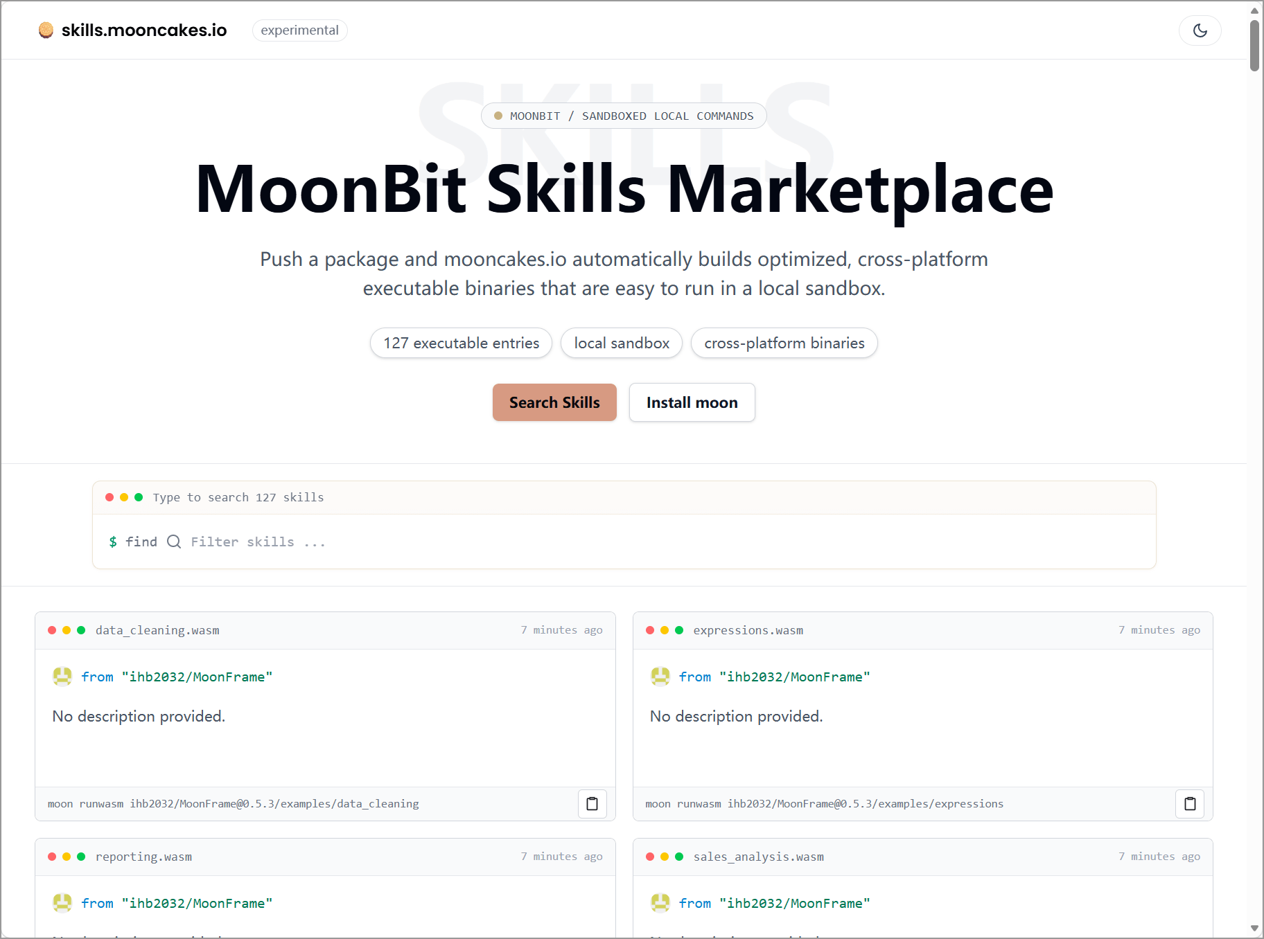Click the 'Type to search 127 skills' label
Image resolution: width=1264 pixels, height=939 pixels.
pyautogui.click(x=238, y=497)
